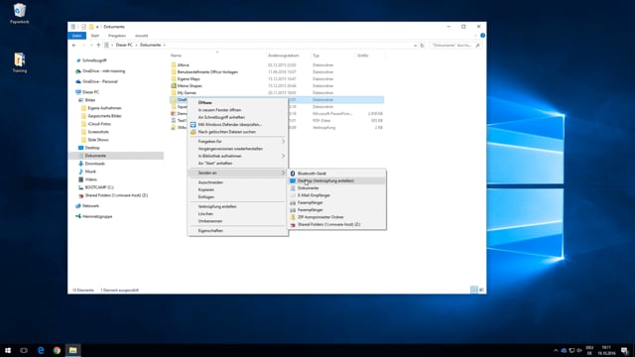635x357 pixels.
Task: Select the Altova folder row
Action: point(277,64)
